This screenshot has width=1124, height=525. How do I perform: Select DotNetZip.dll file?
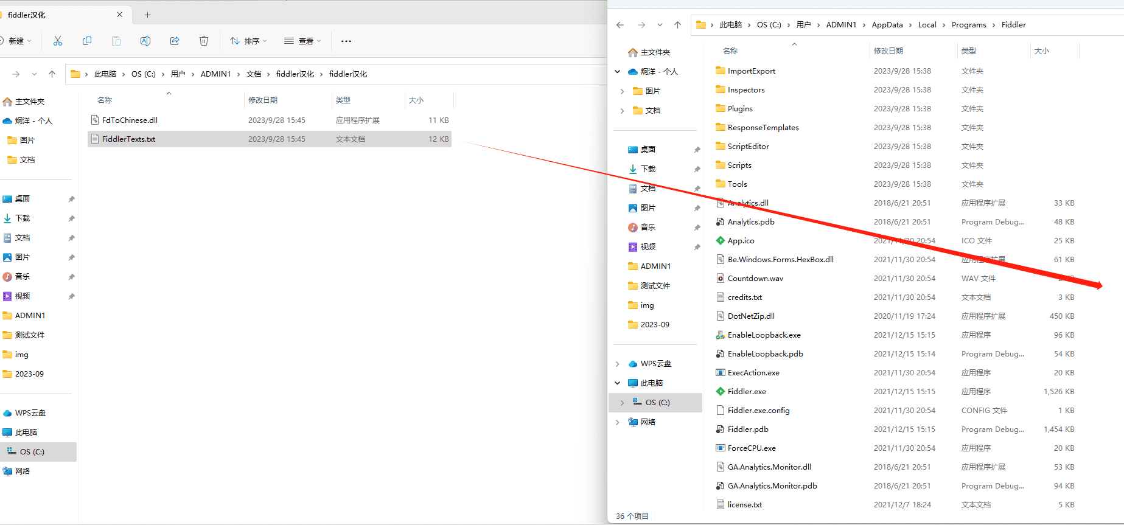[x=751, y=316]
